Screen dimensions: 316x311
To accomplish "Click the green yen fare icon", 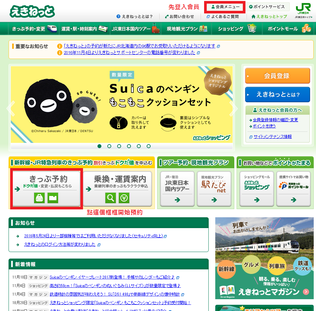I will (124, 198).
